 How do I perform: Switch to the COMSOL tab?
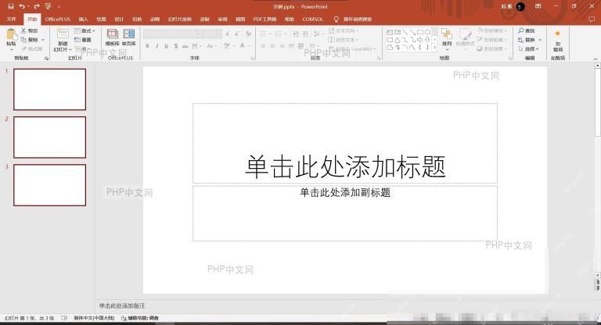coord(312,19)
